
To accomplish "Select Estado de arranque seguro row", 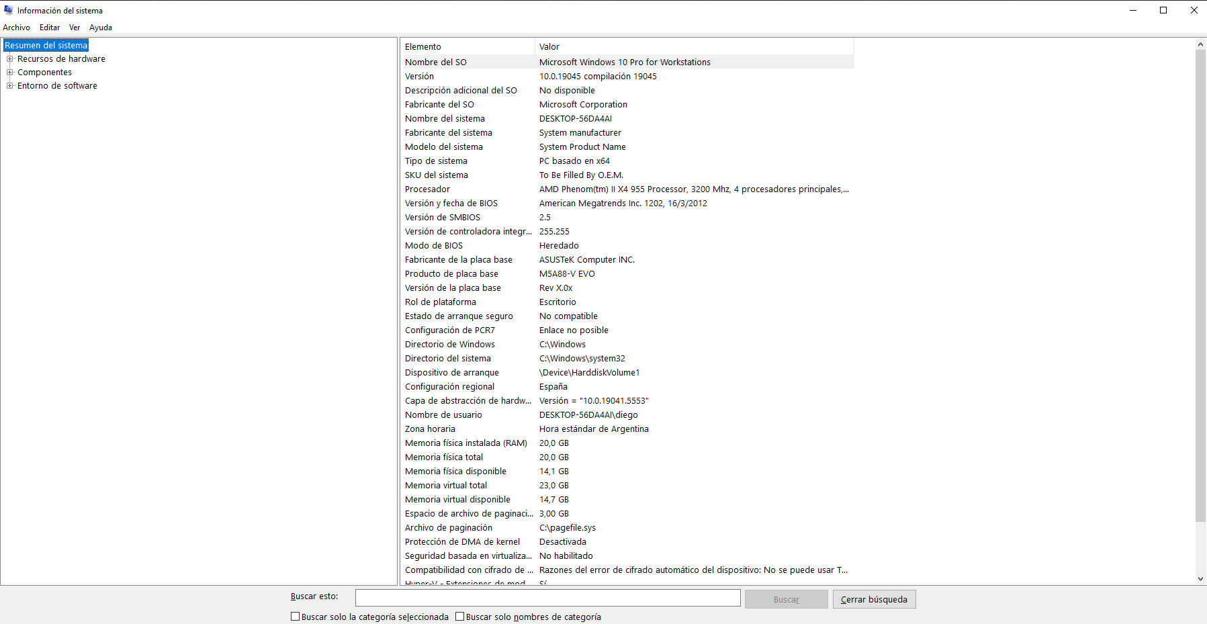I will (x=627, y=316).
